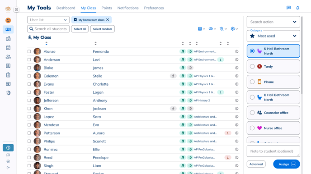Open the User list dropdown
This screenshot has height=174, width=311.
48,20
